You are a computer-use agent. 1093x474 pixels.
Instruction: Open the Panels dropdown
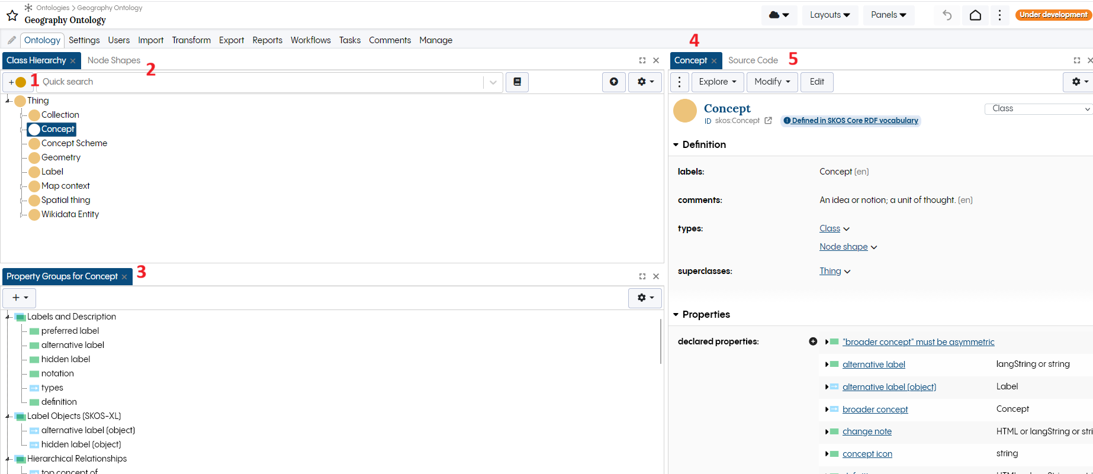889,15
